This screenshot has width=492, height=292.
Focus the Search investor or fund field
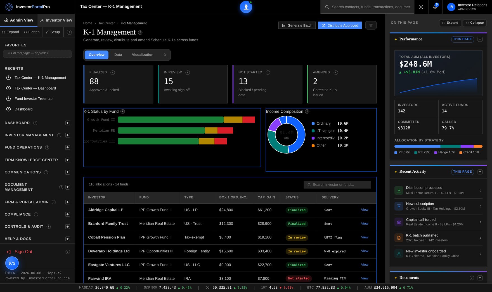coord(337,185)
